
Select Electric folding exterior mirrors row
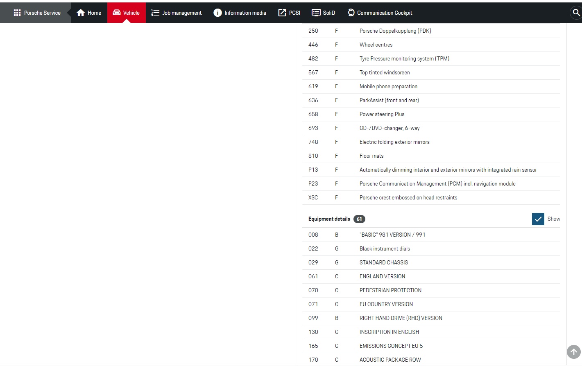[431, 142]
